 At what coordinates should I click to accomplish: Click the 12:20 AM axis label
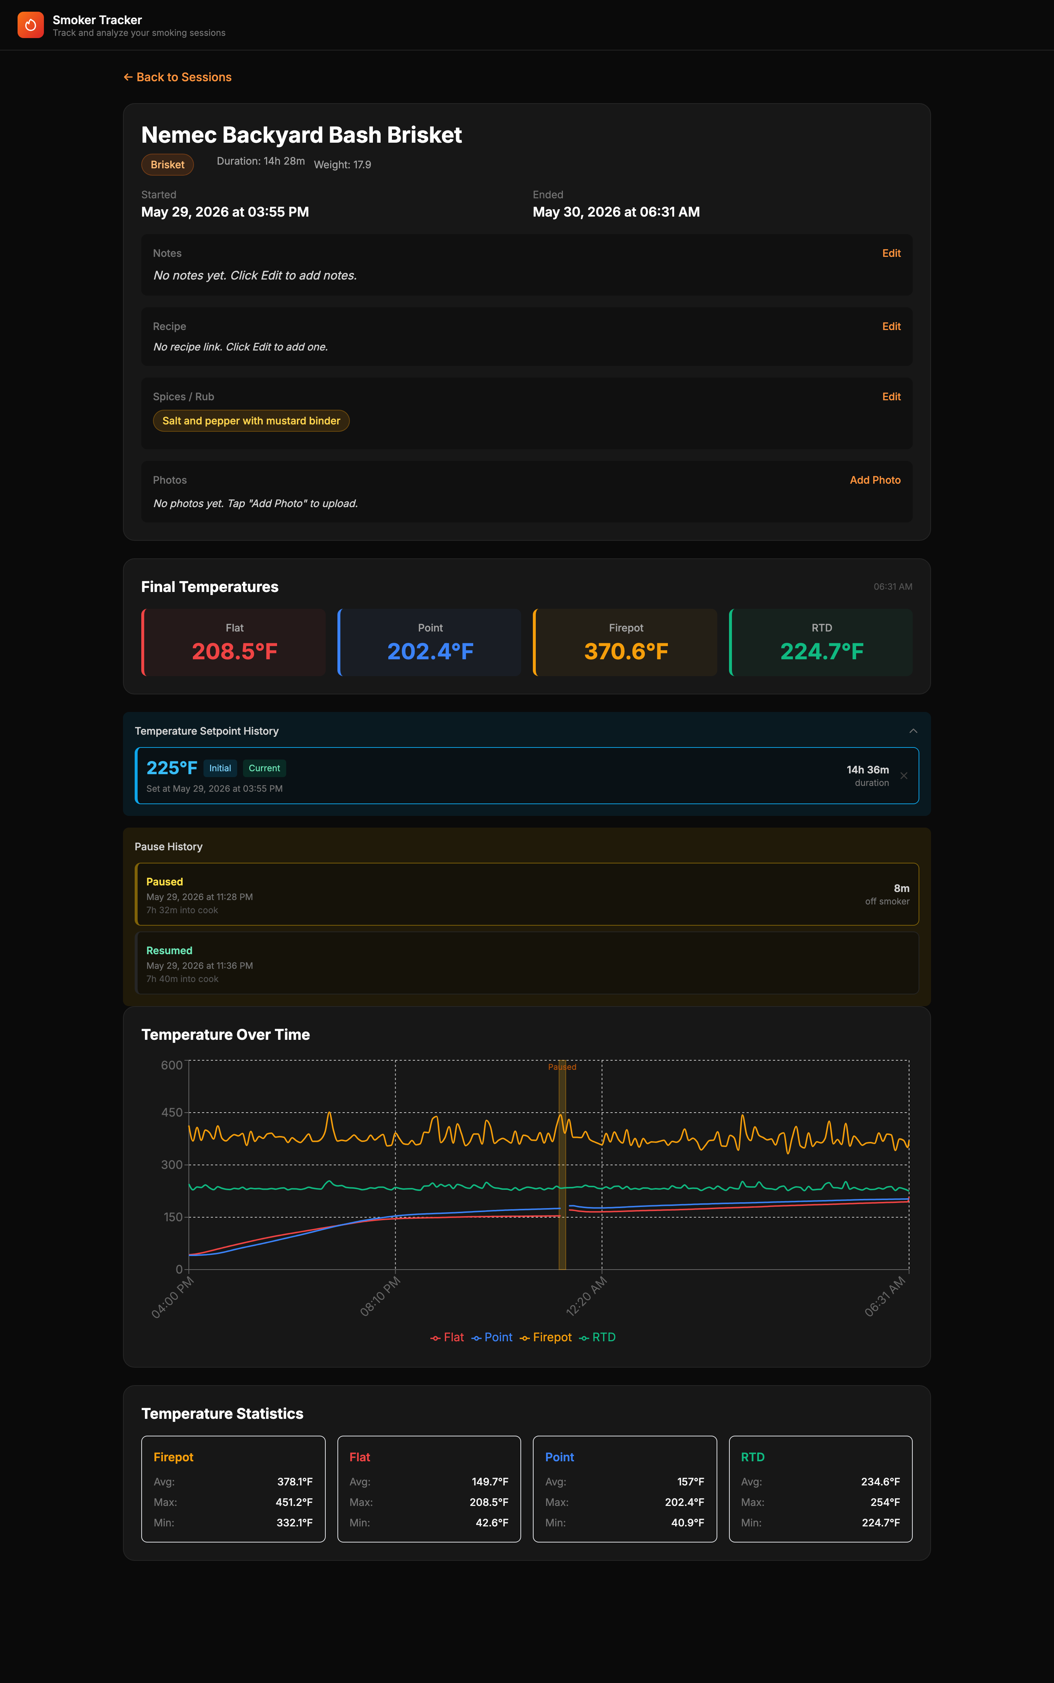click(x=586, y=1296)
